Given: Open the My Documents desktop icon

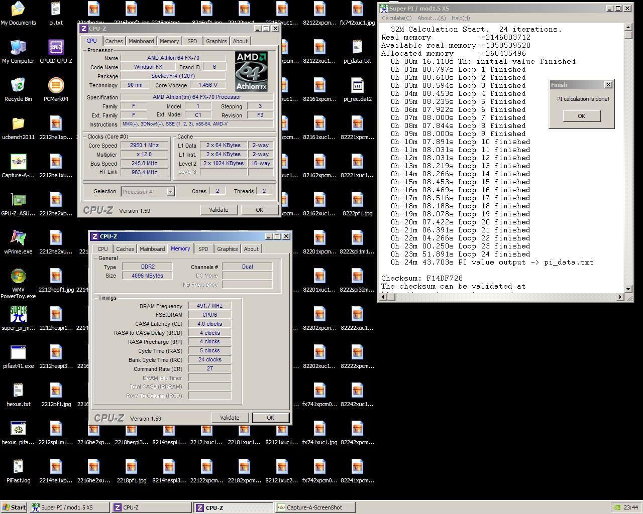Looking at the screenshot, I should tap(18, 14).
